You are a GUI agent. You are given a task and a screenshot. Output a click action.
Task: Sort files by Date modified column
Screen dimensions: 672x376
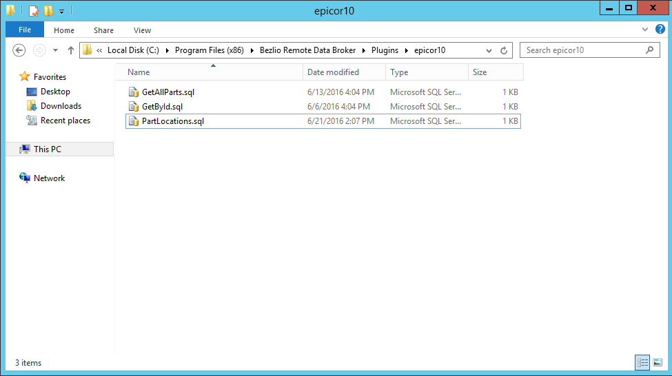(344, 72)
